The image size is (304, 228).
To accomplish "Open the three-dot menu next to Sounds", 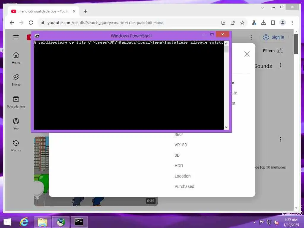I will pos(280,65).
